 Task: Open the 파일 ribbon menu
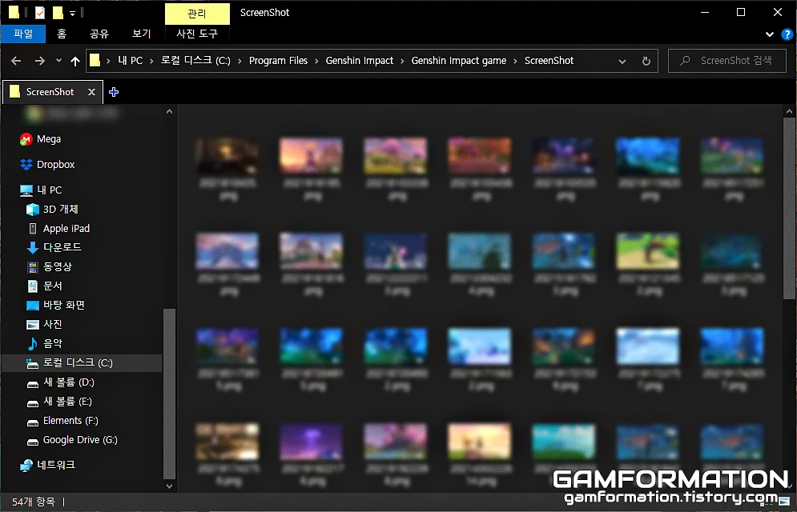pyautogui.click(x=23, y=34)
